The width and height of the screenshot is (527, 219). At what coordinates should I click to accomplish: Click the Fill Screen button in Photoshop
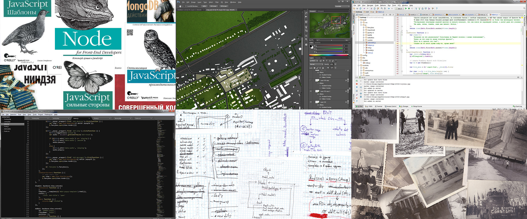224,6
